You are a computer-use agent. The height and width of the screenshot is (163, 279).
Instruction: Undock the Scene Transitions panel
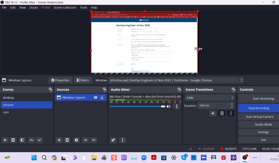coord(233,90)
